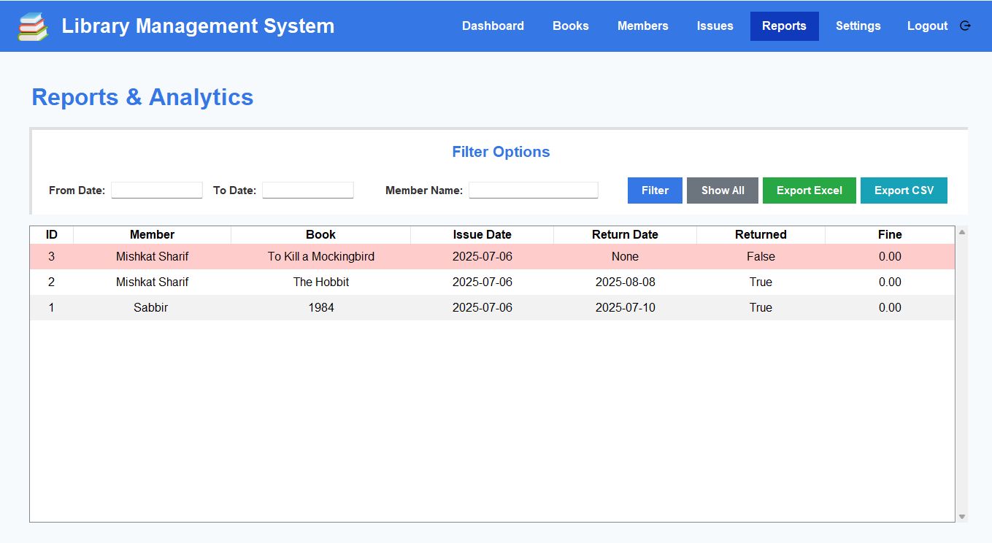The height and width of the screenshot is (543, 992).
Task: Apply the blue Filter button
Action: [655, 190]
